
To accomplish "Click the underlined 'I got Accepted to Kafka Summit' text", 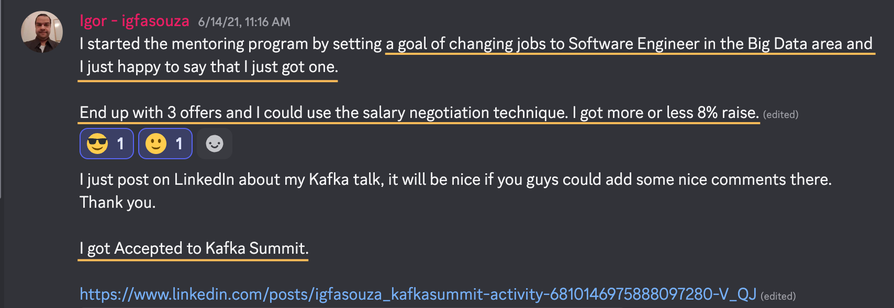I will tap(194, 248).
